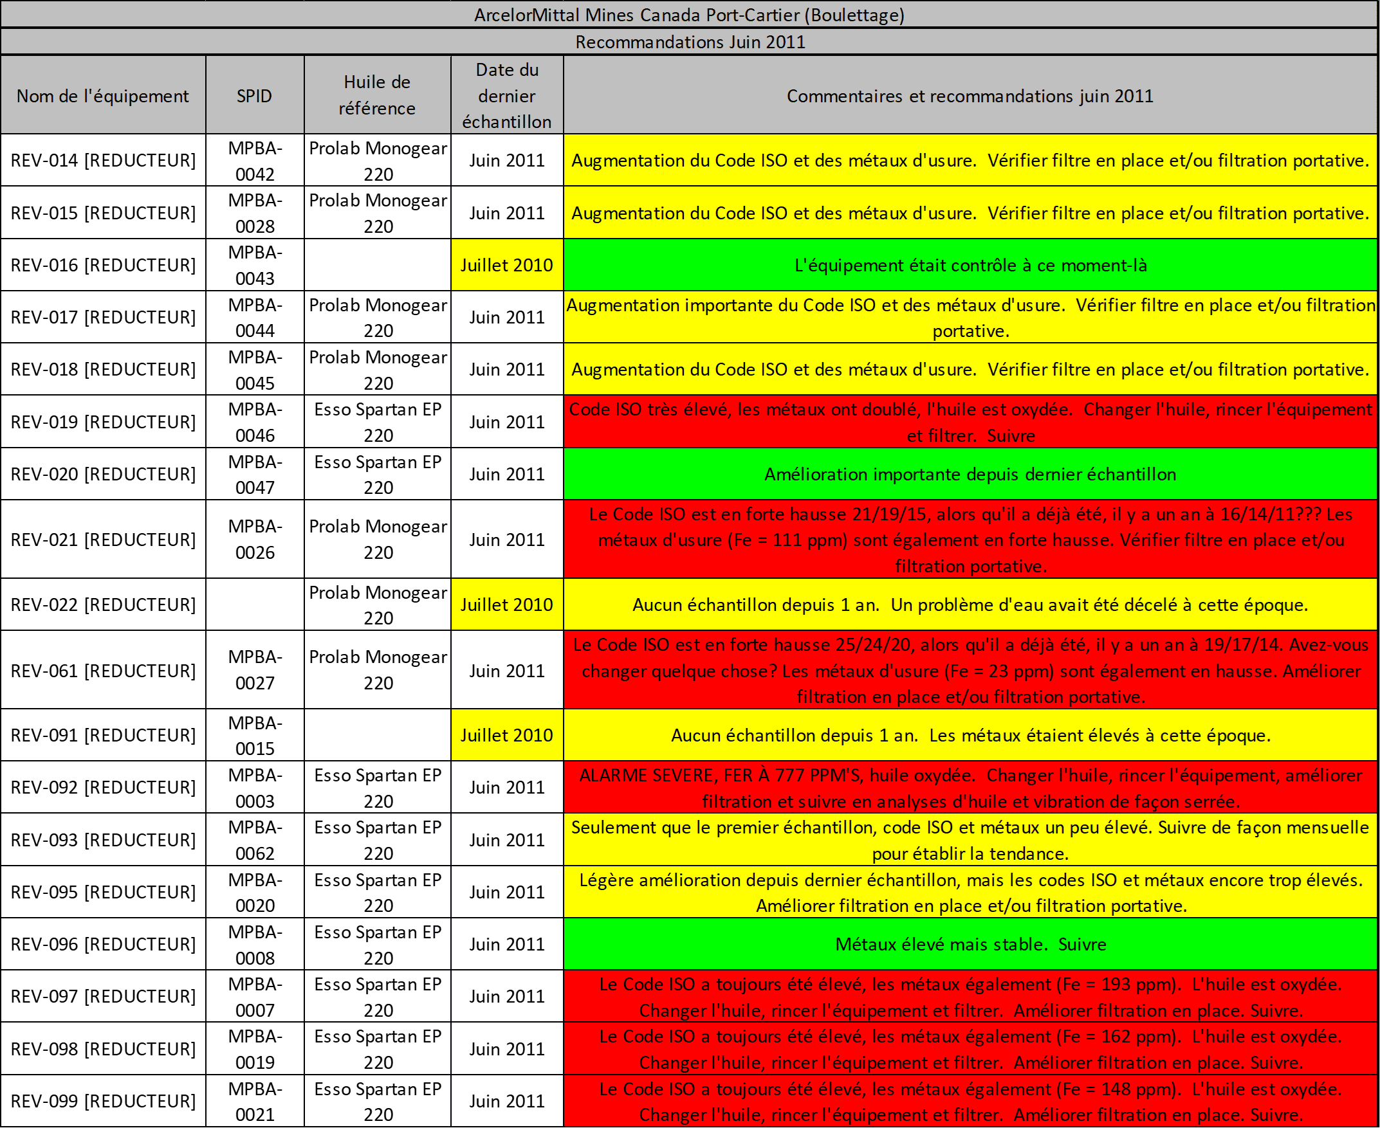Click the REV-091 [REDUCTEUR] cell

coord(104,735)
